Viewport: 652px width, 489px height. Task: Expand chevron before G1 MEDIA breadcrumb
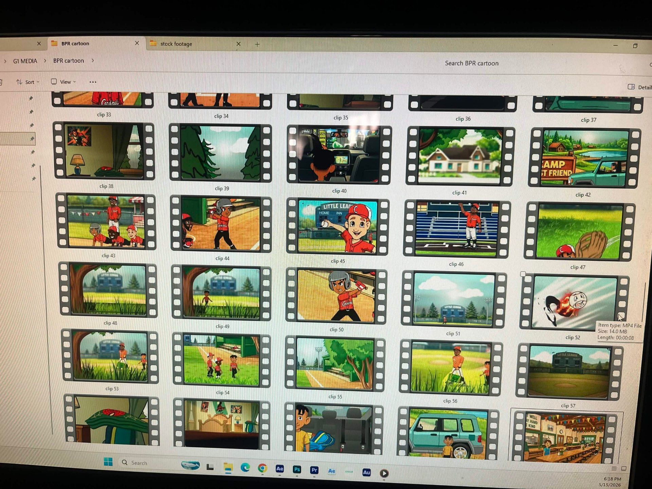(5, 61)
